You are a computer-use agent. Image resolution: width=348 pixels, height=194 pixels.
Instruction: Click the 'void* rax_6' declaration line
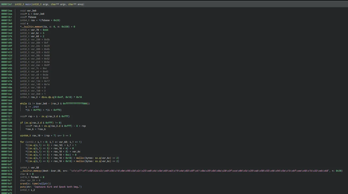56,126
